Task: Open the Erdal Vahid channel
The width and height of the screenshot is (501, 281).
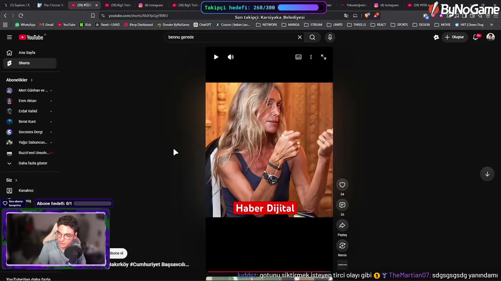Action: (x=30, y=111)
